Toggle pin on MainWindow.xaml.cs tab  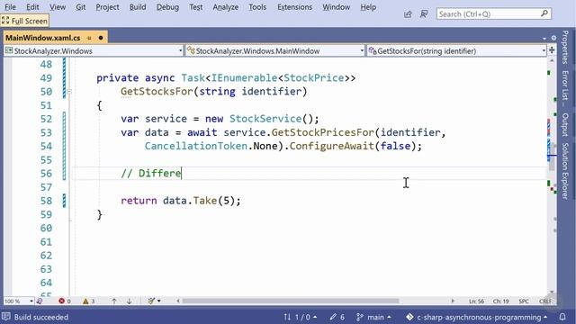click(x=89, y=38)
